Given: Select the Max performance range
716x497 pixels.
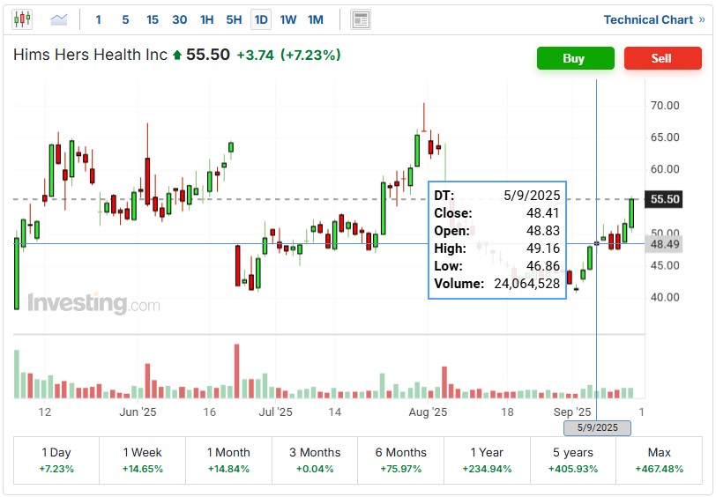Looking at the screenshot, I should click(x=660, y=460).
